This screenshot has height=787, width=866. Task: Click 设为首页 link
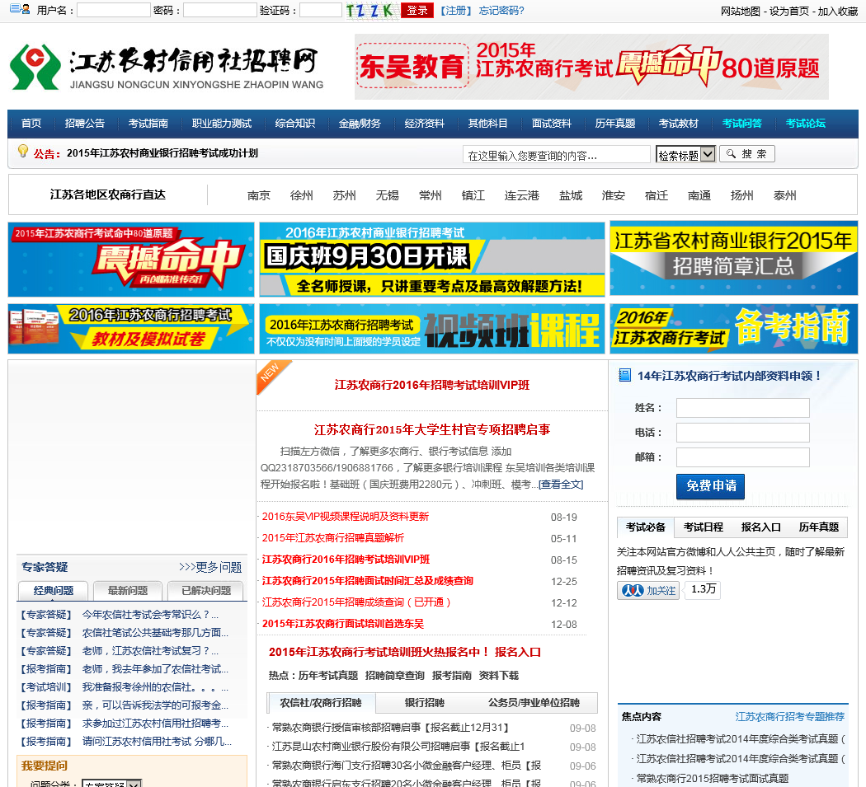(x=789, y=11)
